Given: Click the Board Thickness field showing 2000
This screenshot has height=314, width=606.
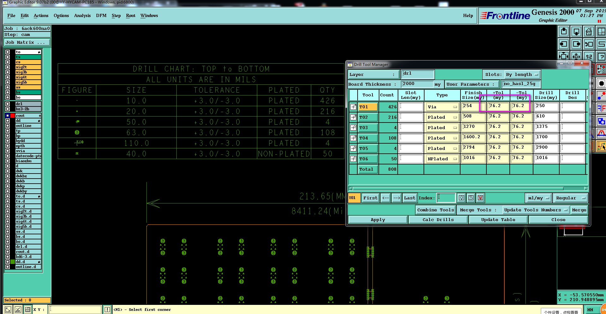Looking at the screenshot, I should pos(418,84).
